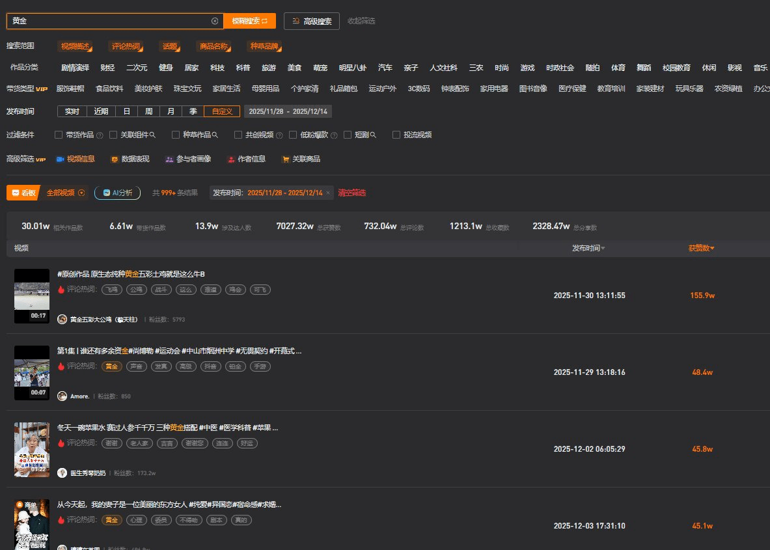Click the magnifier icon beside 关联组件
Image resolution: width=770 pixels, height=550 pixels.
(153, 135)
